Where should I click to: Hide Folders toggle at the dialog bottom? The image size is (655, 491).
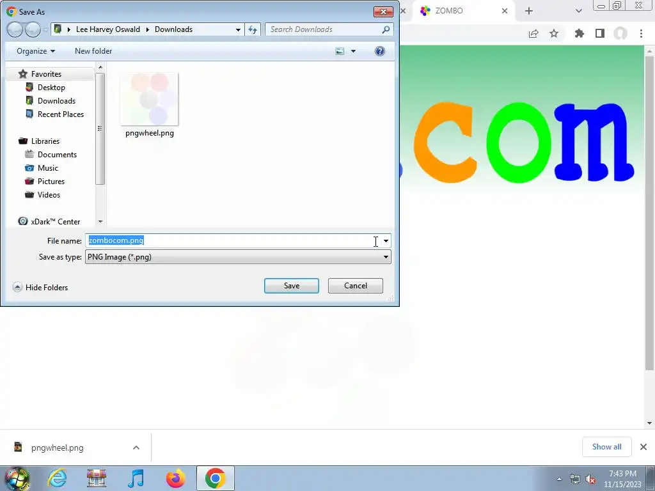point(40,287)
